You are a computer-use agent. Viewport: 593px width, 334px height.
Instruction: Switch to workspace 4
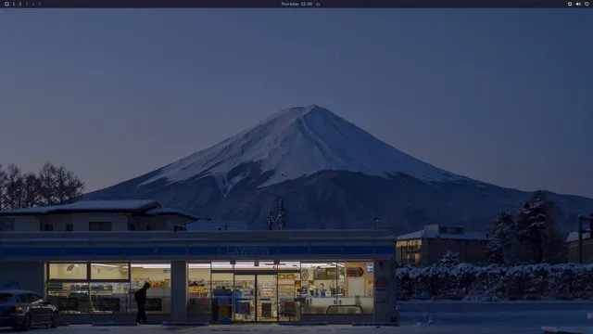point(33,4)
